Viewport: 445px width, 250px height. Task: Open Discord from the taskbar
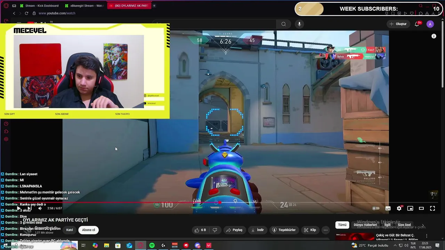[x=197, y=245]
